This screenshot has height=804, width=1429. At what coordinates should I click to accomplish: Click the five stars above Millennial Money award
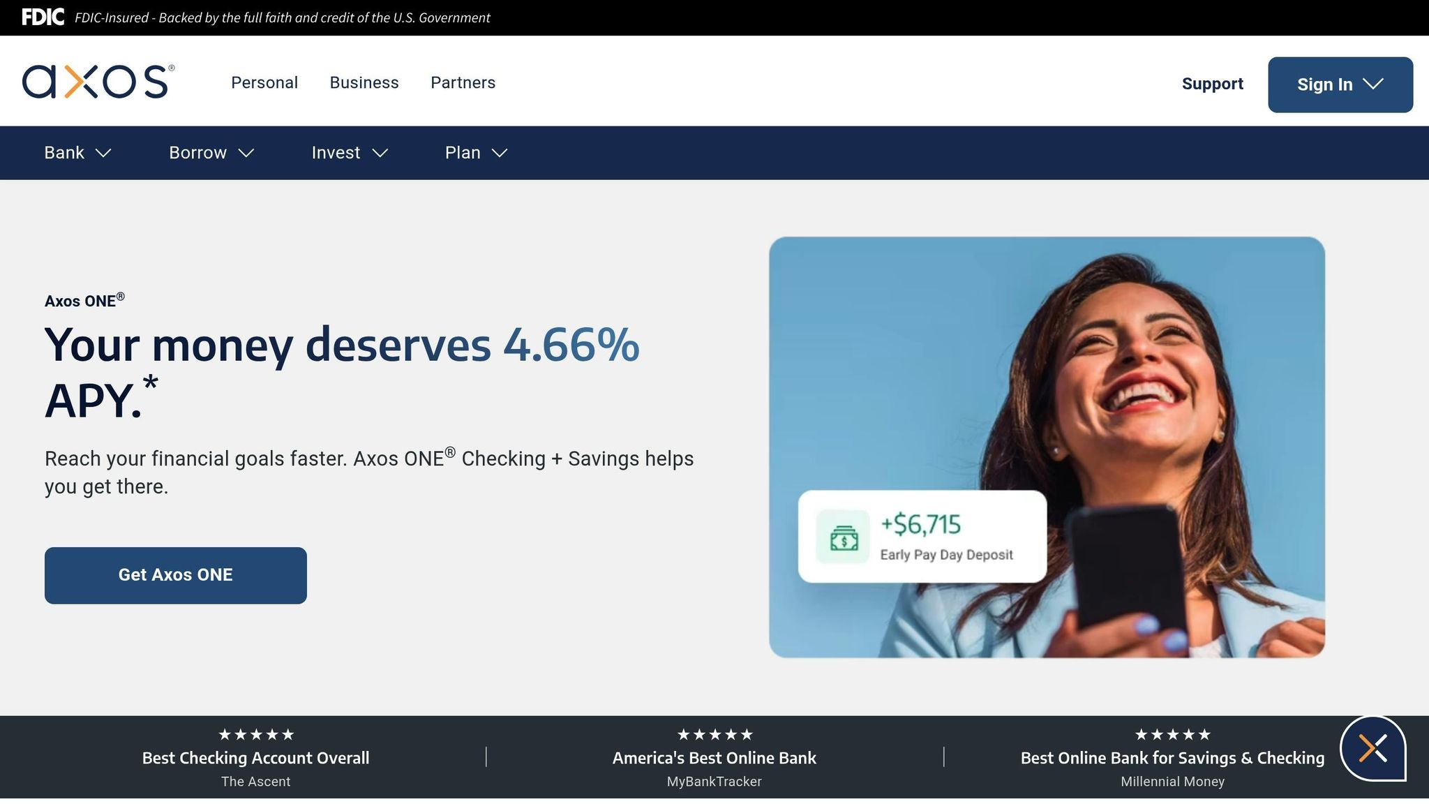click(x=1173, y=734)
